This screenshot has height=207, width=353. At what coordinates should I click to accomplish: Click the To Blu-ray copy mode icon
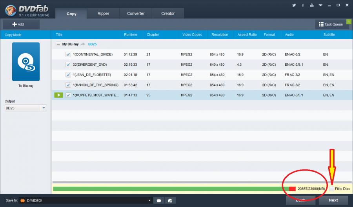pos(26,61)
